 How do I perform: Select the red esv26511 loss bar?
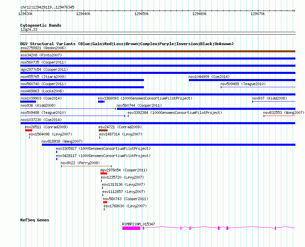pos(28,130)
